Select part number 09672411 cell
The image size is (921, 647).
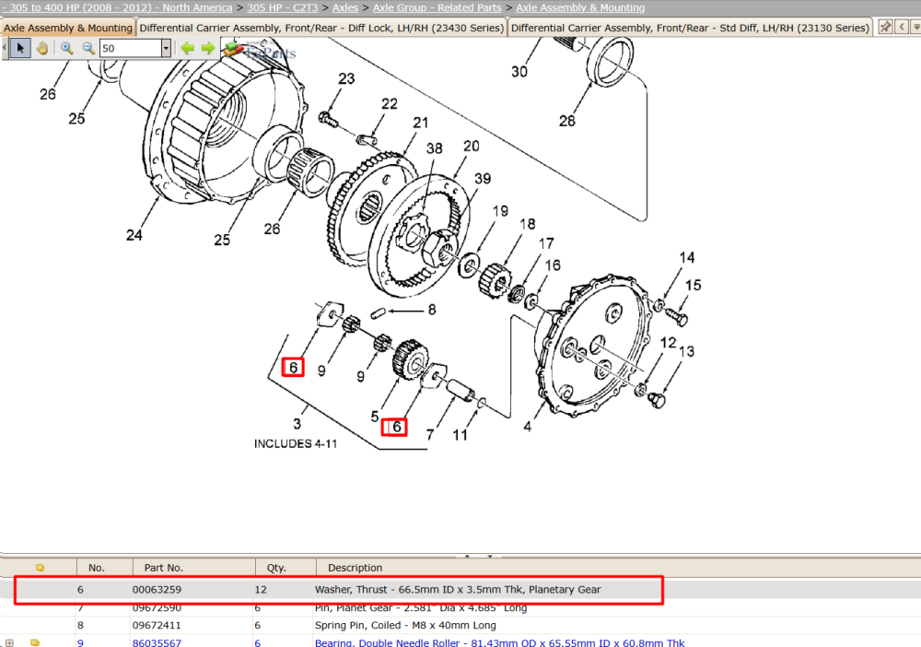coord(157,625)
